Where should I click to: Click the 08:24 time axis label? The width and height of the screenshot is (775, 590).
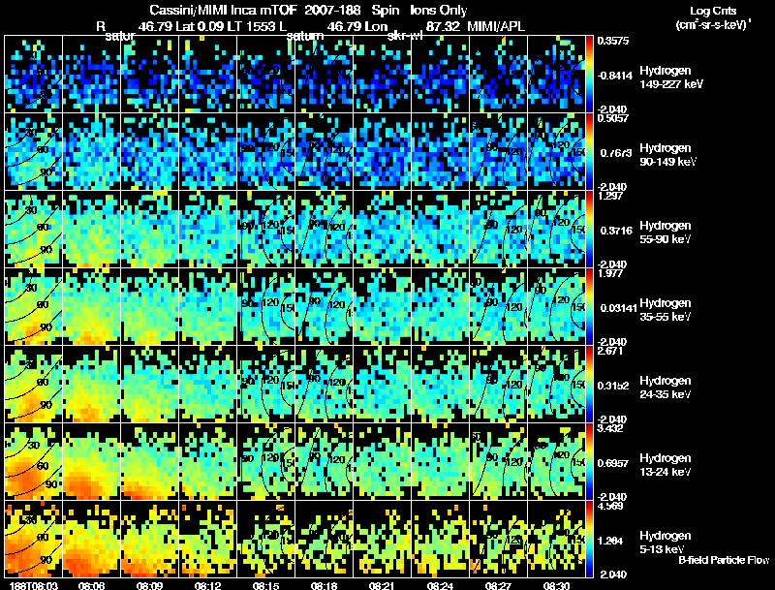440,585
